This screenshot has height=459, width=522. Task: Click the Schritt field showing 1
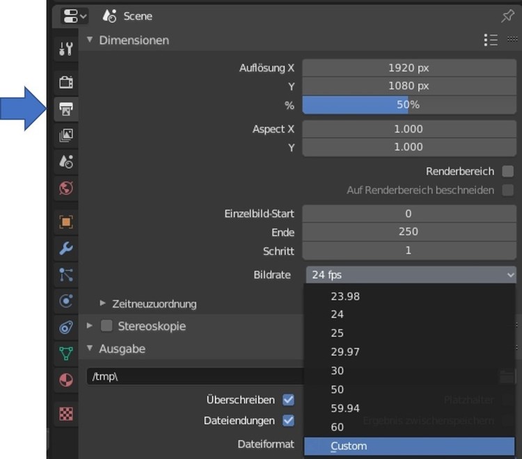pyautogui.click(x=409, y=250)
